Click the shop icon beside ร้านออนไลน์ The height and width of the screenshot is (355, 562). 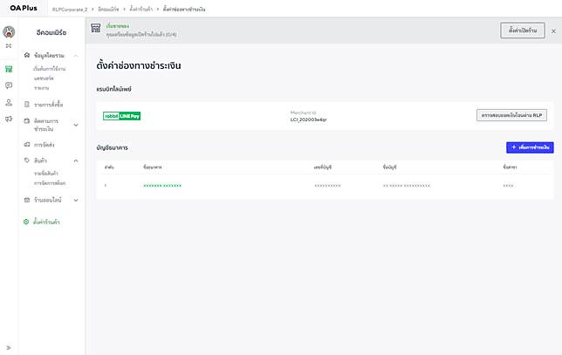[x=27, y=200]
